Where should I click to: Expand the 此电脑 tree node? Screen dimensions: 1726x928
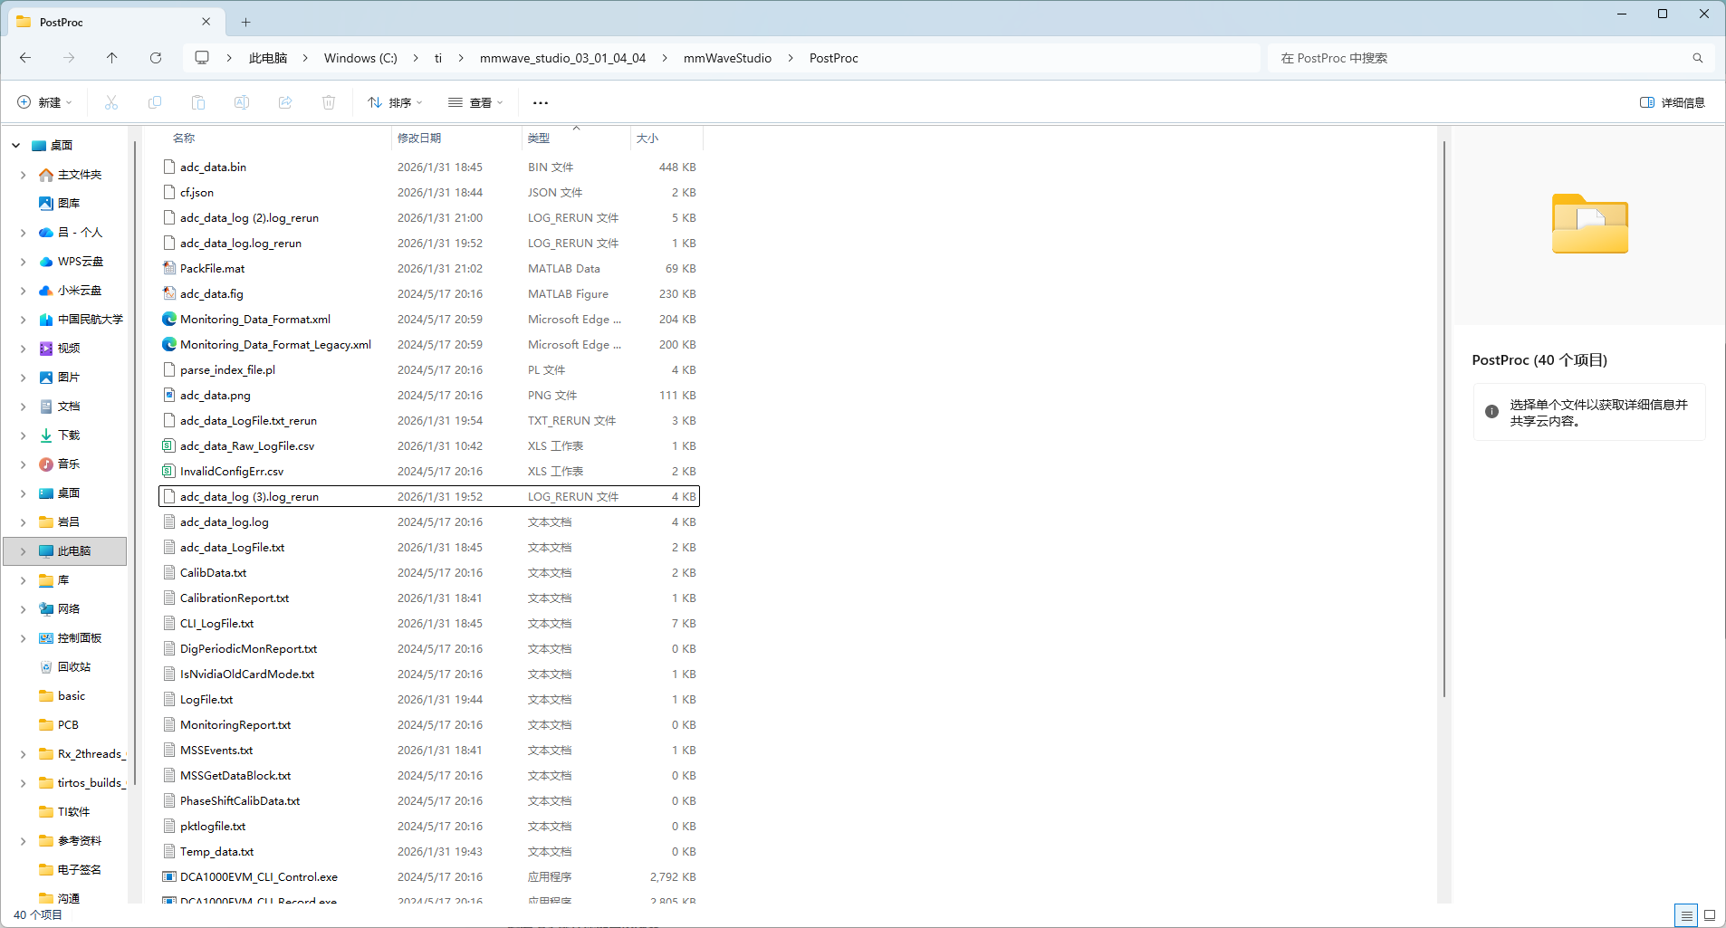24,551
